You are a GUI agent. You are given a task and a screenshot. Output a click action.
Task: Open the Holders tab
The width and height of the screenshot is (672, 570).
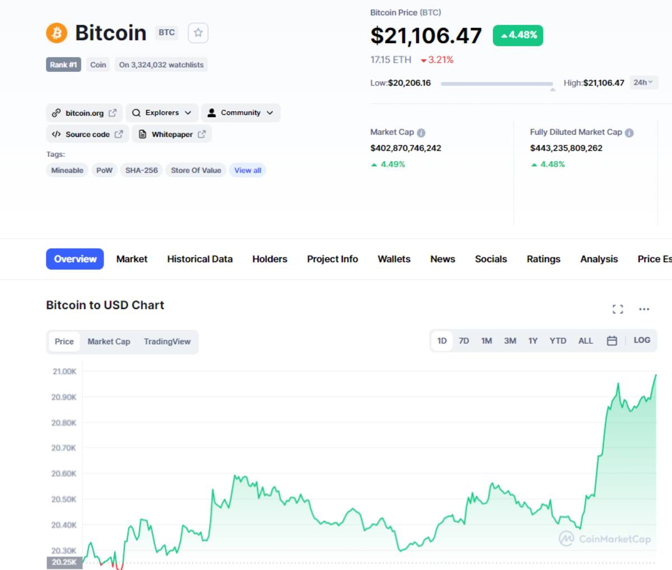coord(269,259)
